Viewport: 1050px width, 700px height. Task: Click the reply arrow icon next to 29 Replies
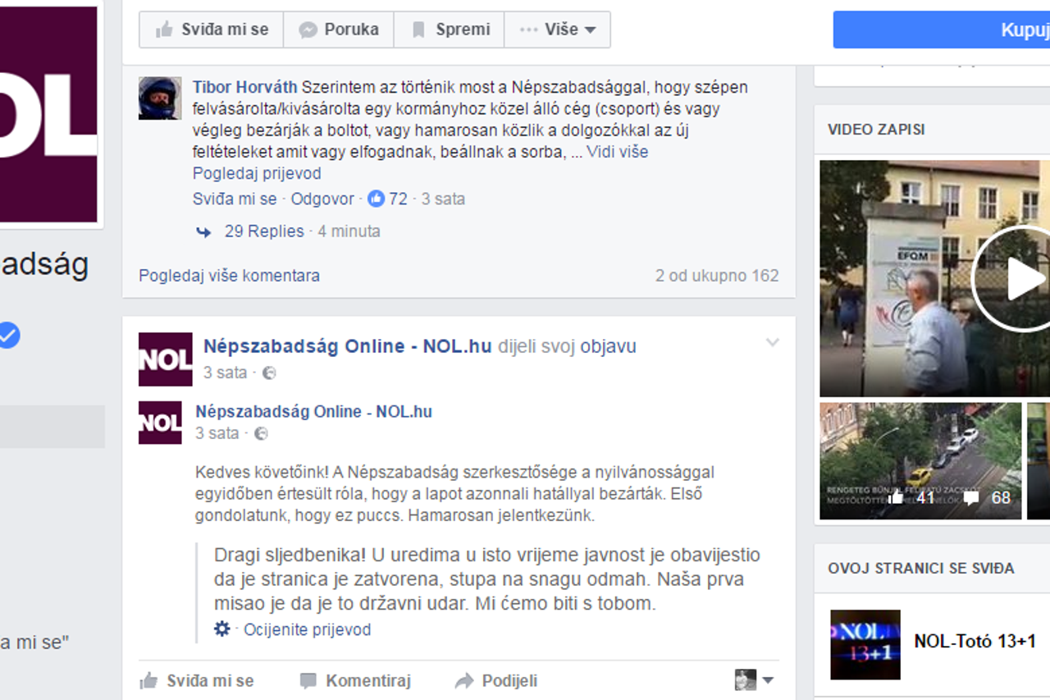tap(203, 232)
